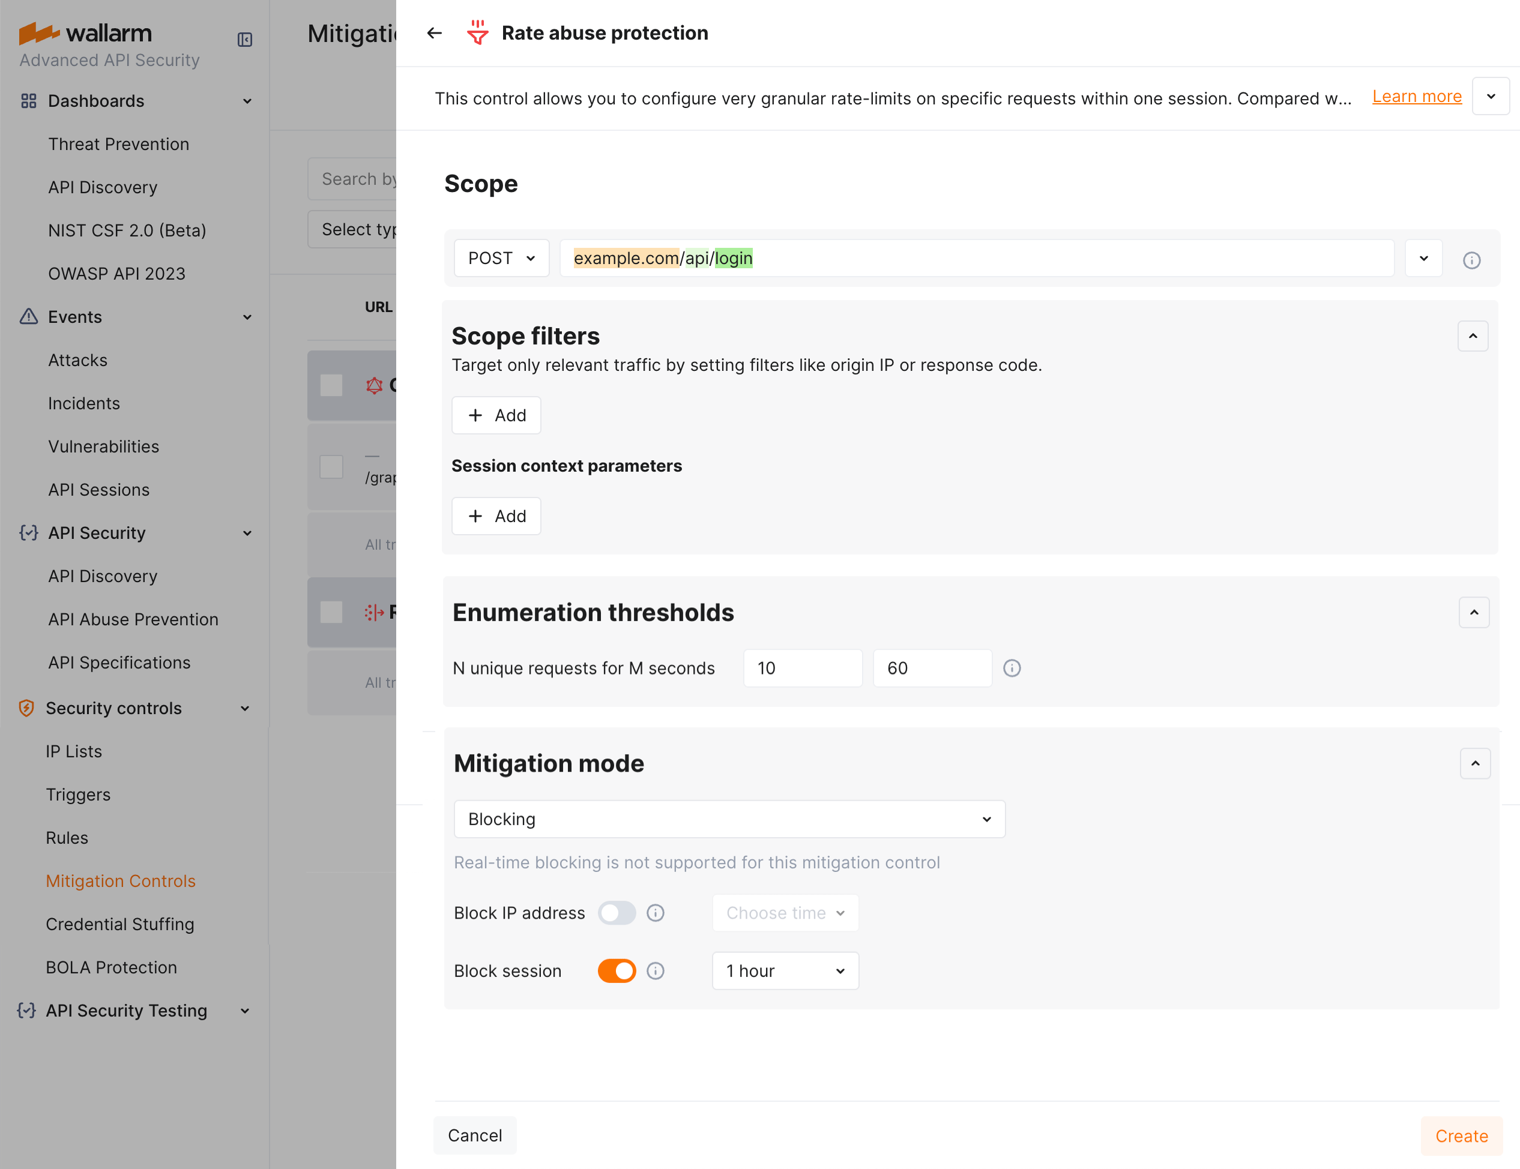Collapse the sidebar using the panel icon
This screenshot has height=1169, width=1520.
[x=245, y=40]
